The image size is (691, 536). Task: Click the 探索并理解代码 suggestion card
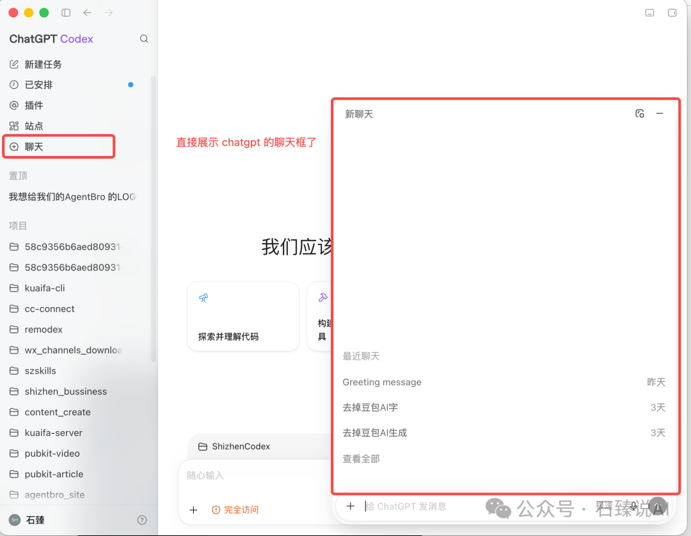243,316
